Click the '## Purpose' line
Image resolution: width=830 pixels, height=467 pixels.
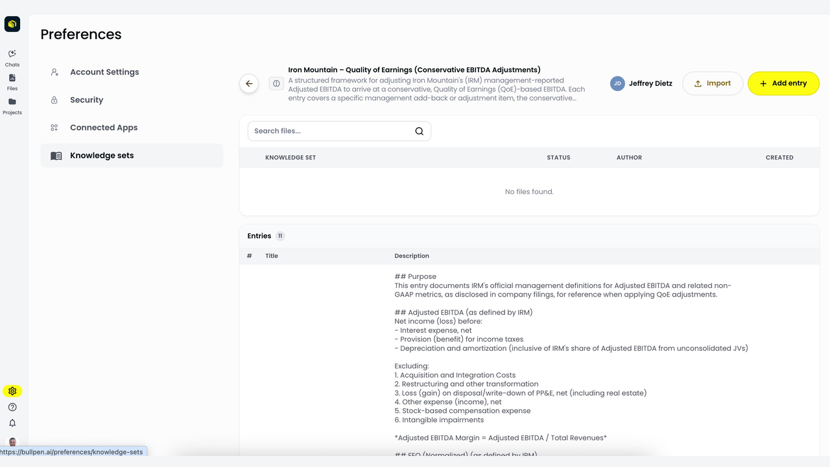[416, 276]
